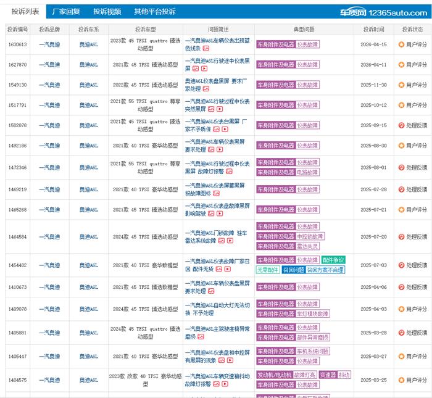The height and width of the screenshot is (398, 432).
Task: Click the green 配件争议 tag
Action: pos(333,260)
